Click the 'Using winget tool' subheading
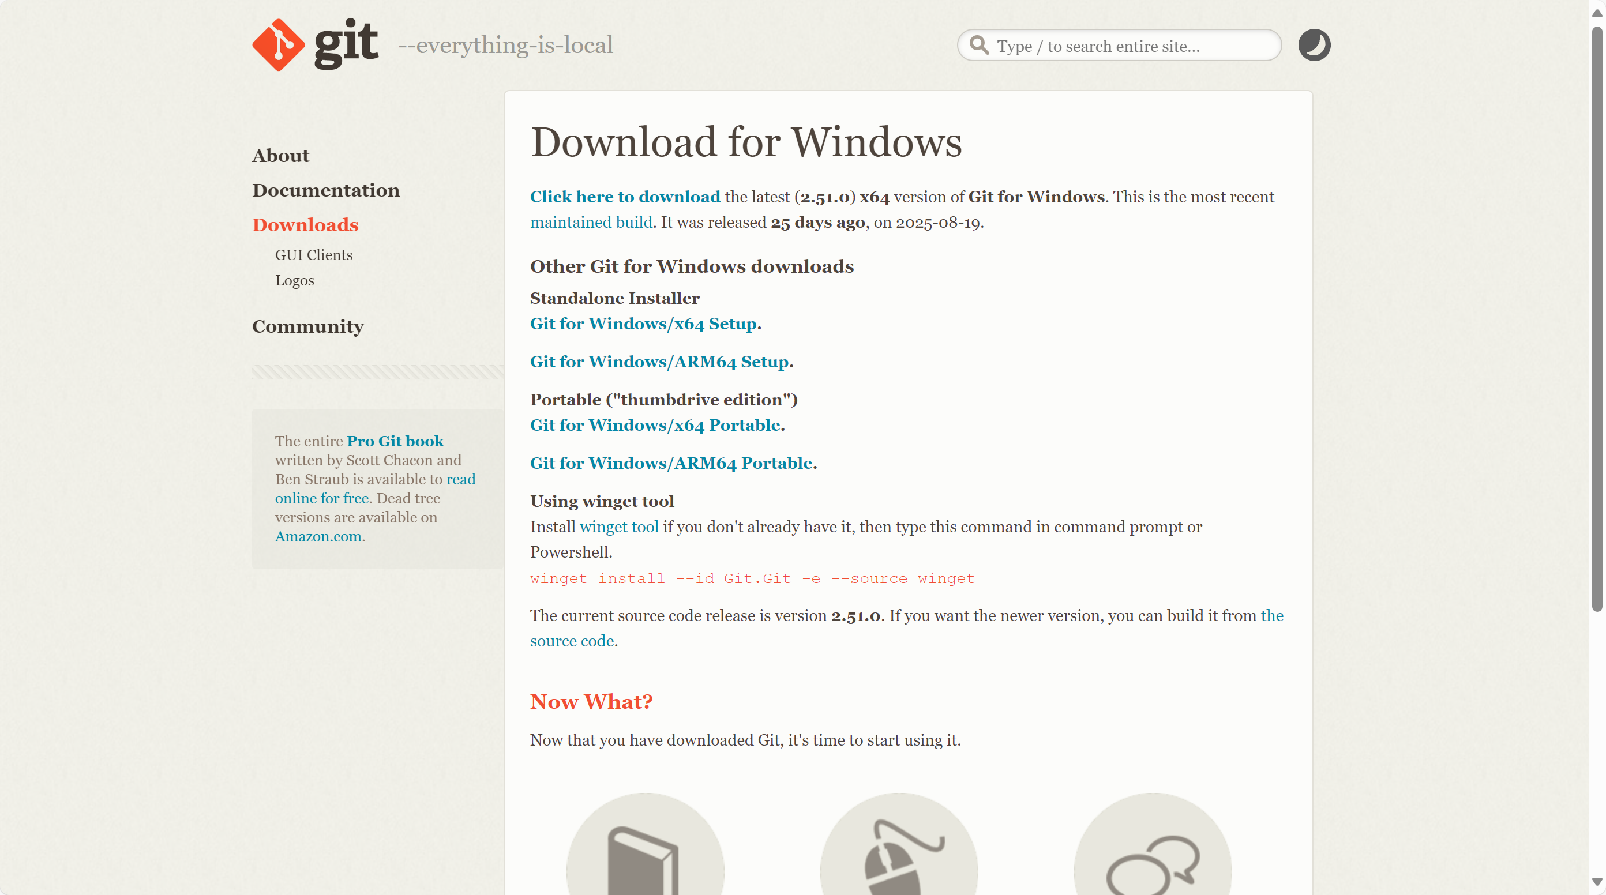The height and width of the screenshot is (895, 1606). [602, 502]
